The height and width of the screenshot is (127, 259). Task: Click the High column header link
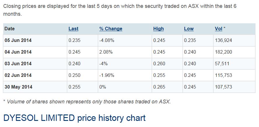click(x=158, y=29)
